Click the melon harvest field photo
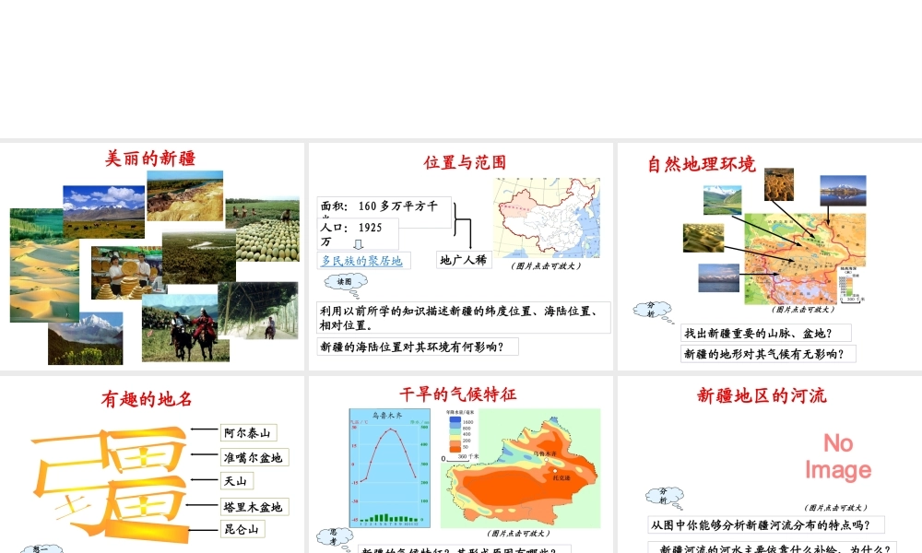922x553 pixels. 267,230
